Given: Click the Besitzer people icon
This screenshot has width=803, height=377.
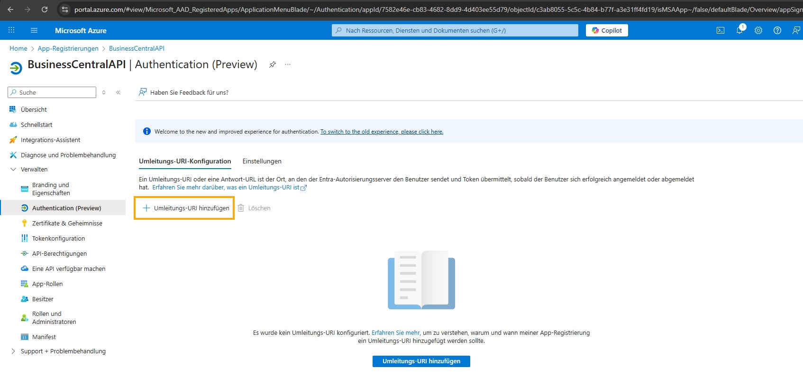Looking at the screenshot, I should tap(24, 299).
